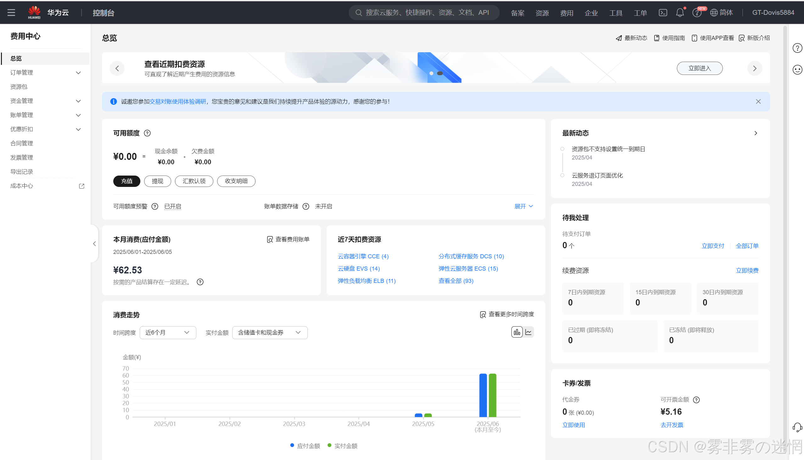This screenshot has height=460, width=804.
Task: Click the search cloud services field
Action: coord(424,13)
